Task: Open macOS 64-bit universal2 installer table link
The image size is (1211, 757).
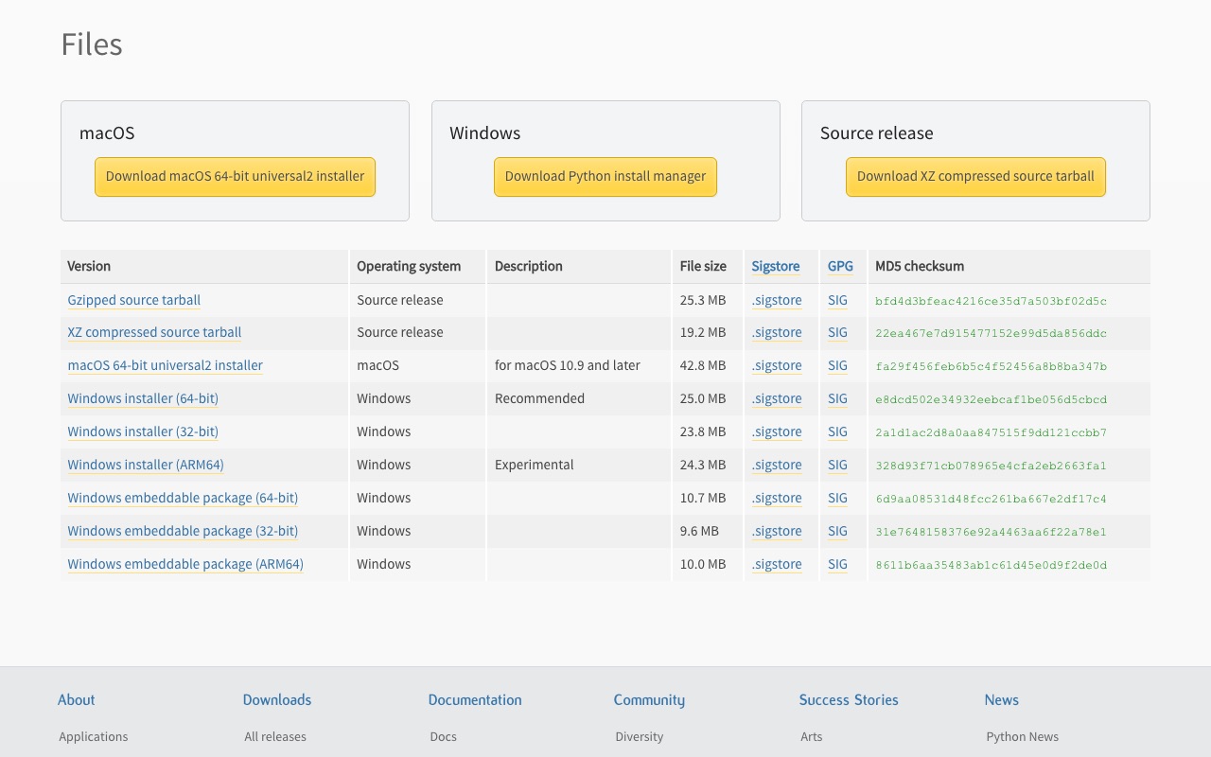Action: tap(166, 365)
